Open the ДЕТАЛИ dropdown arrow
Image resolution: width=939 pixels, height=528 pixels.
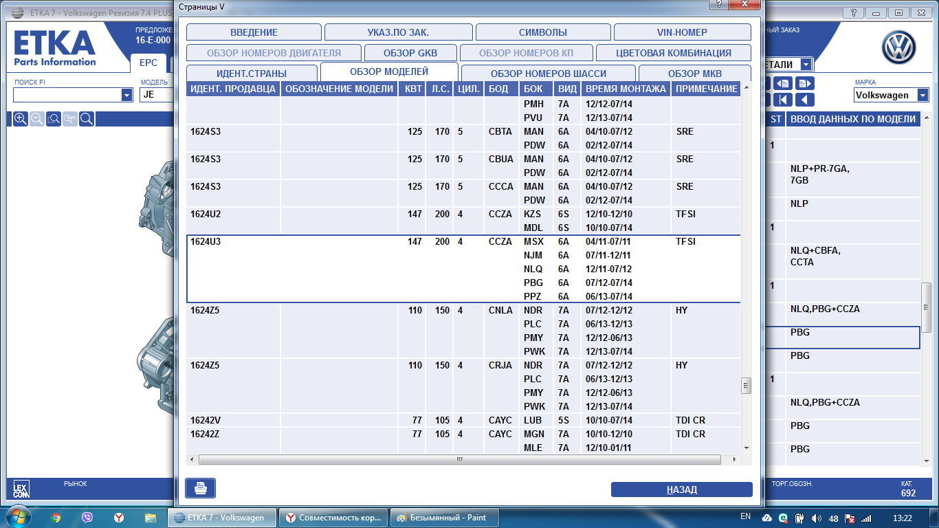click(805, 65)
